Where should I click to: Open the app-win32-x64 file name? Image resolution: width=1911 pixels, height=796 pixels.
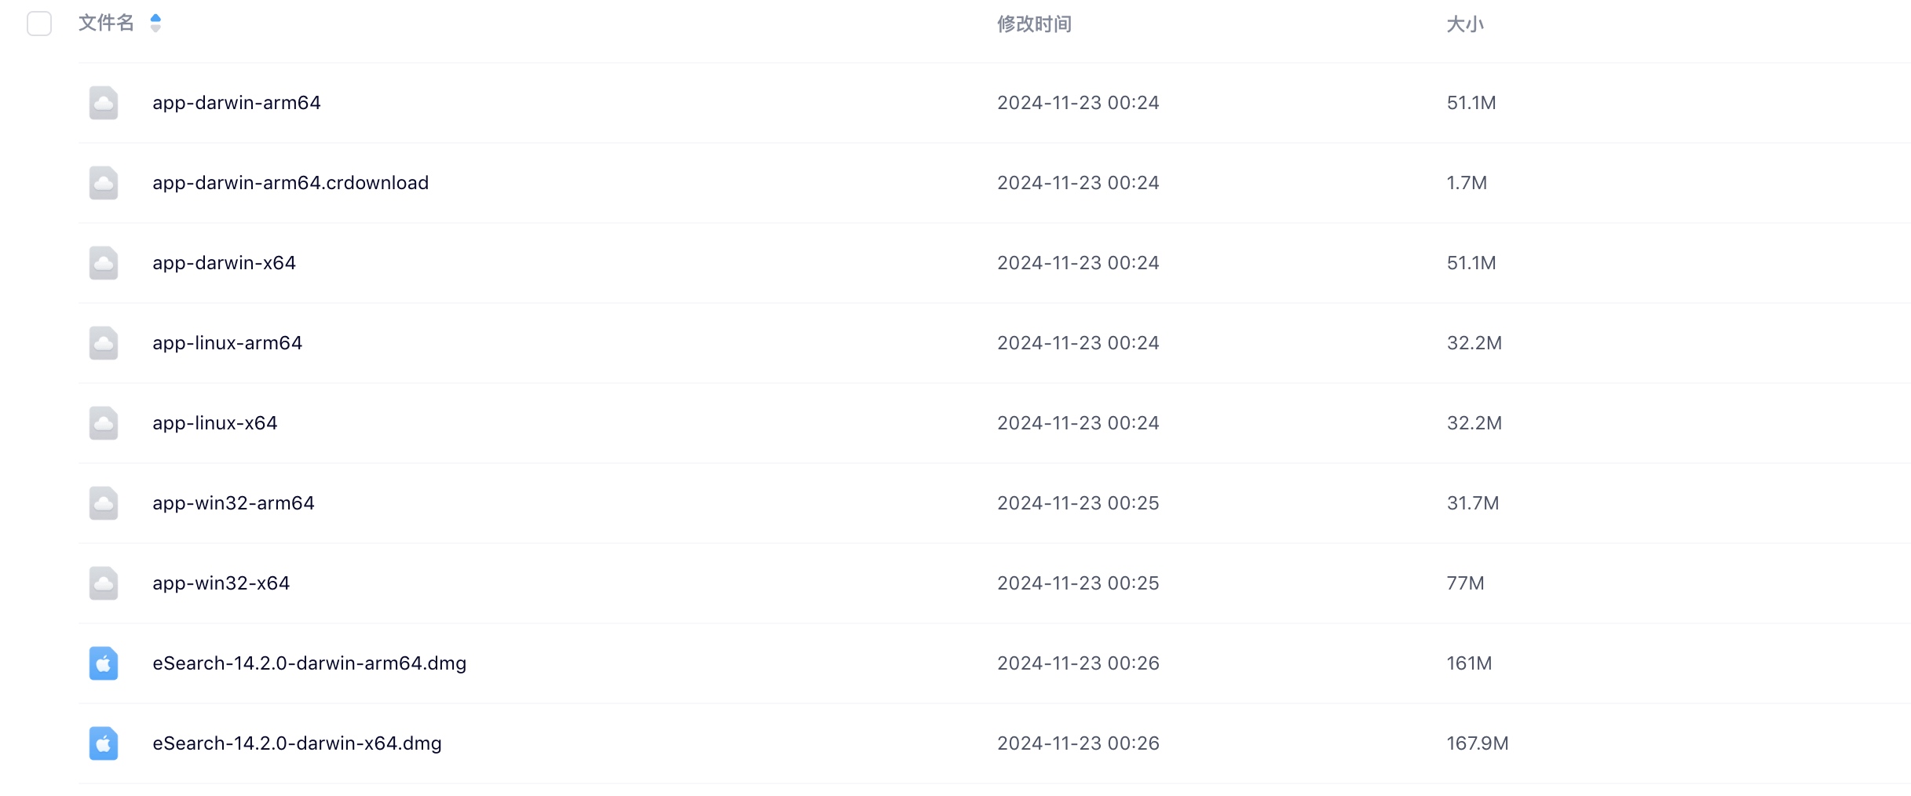click(221, 583)
